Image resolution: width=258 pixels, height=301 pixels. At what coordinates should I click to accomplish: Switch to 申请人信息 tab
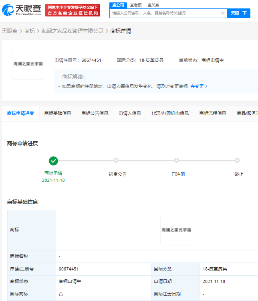[130, 113]
